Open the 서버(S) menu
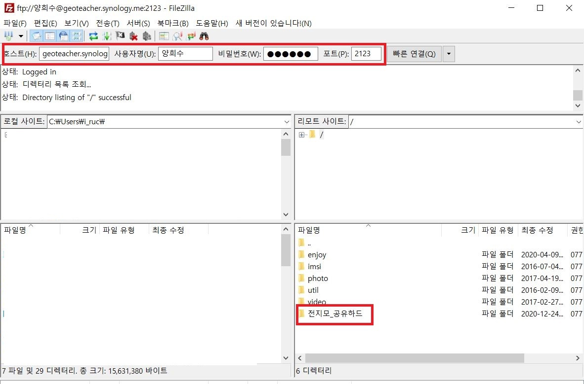This screenshot has width=584, height=384. [x=138, y=23]
